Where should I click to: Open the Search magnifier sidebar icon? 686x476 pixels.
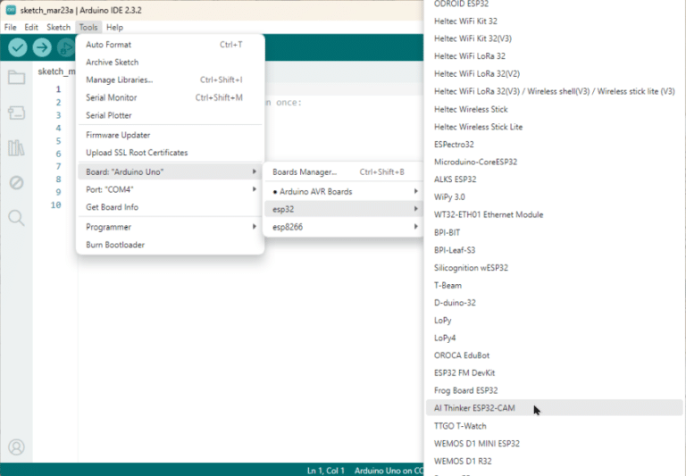tap(16, 217)
